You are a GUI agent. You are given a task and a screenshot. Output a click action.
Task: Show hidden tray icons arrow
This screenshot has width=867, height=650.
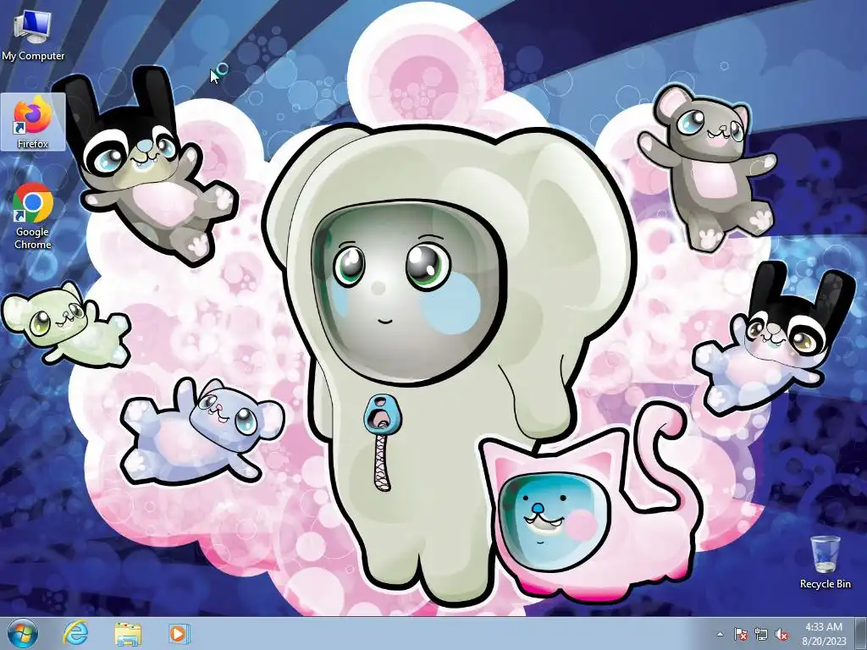720,634
